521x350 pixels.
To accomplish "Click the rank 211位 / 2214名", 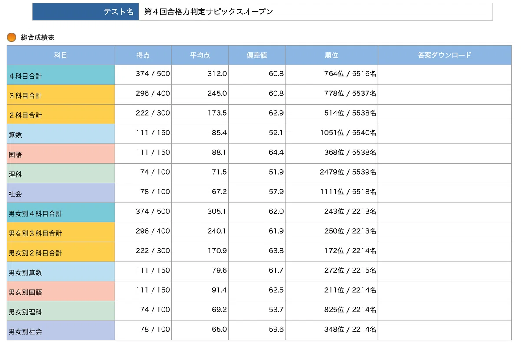I will tap(350, 290).
